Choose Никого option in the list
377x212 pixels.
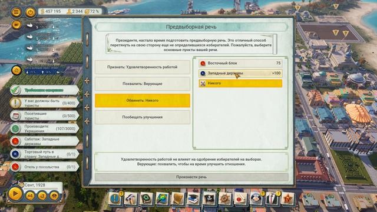(x=240, y=83)
